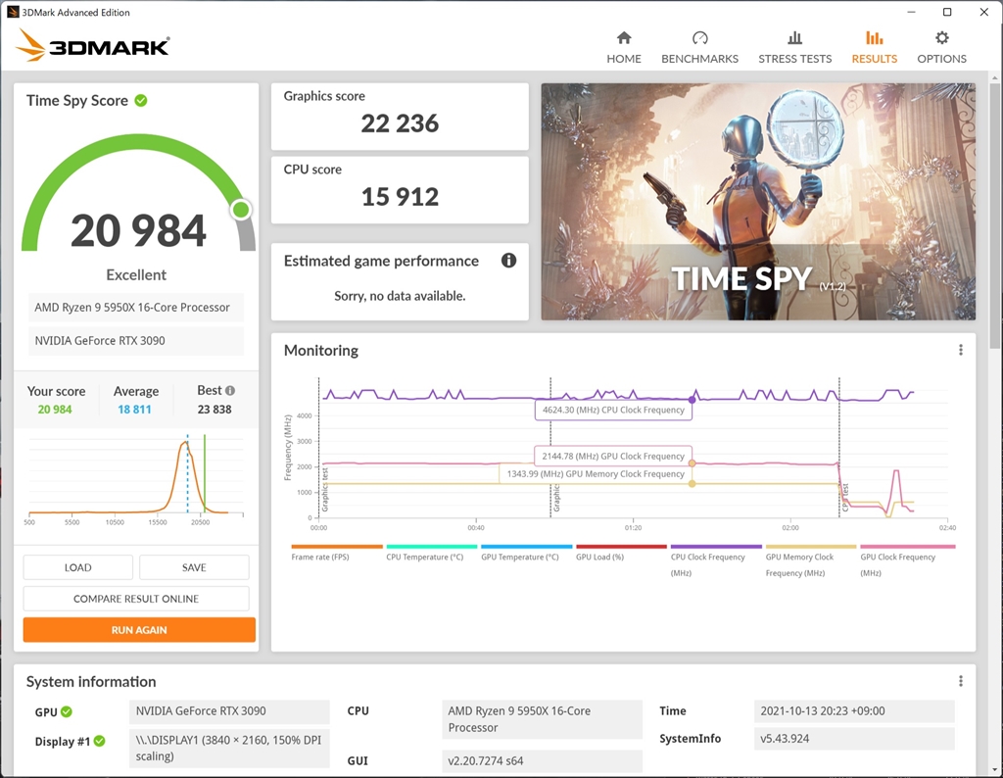Click the green checkmark next to GPU
The height and width of the screenshot is (778, 1003).
(x=67, y=711)
